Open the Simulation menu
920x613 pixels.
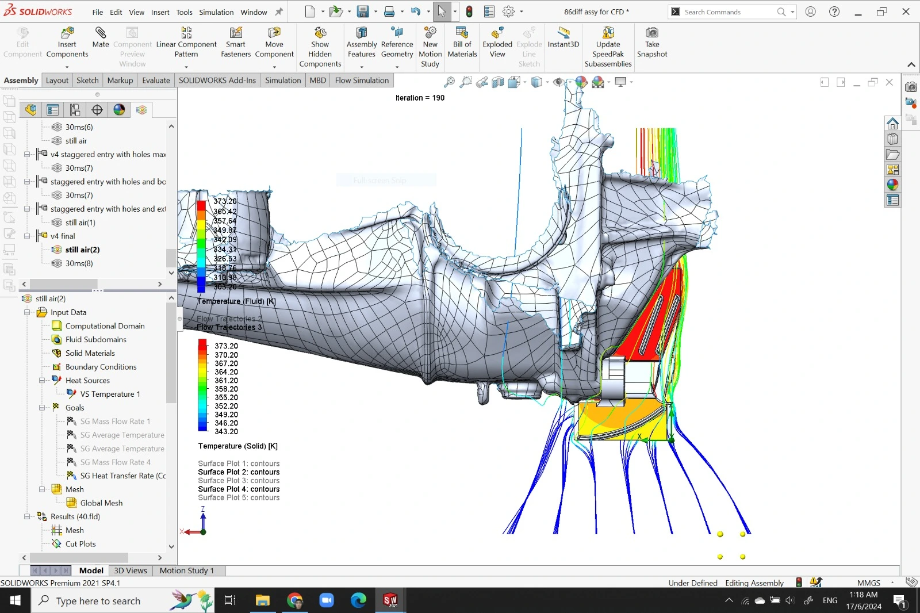tap(216, 12)
